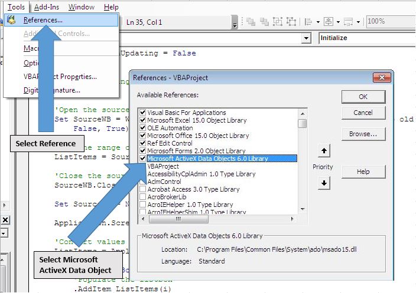Choose References... from Tools menu
The image size is (416, 293).
(x=61, y=20)
